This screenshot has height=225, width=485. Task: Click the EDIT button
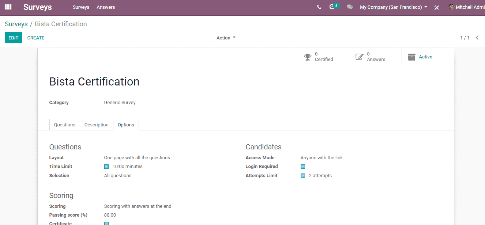[13, 38]
